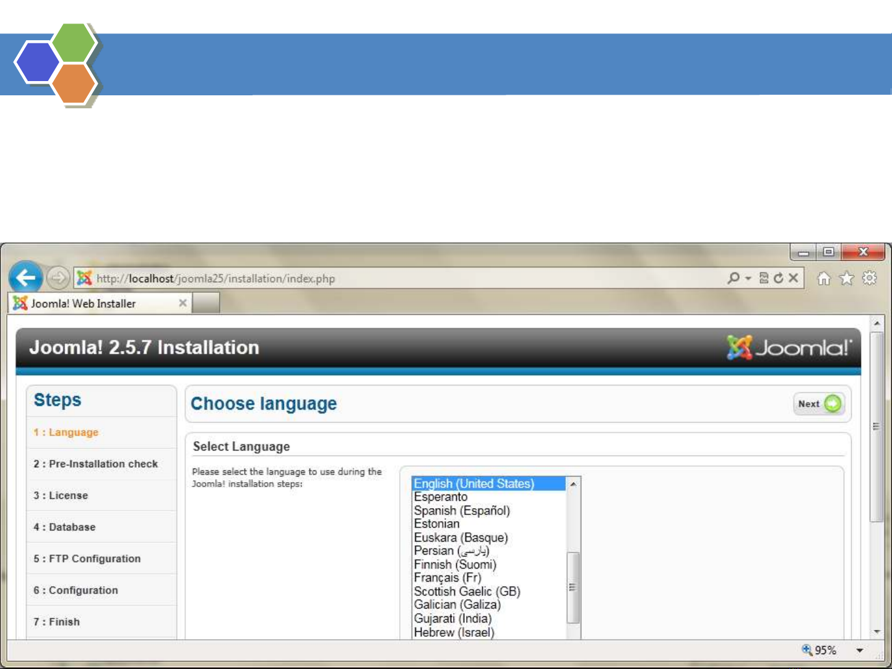Click the green arrow icon on Next
Screen dimensions: 892x669
click(833, 404)
